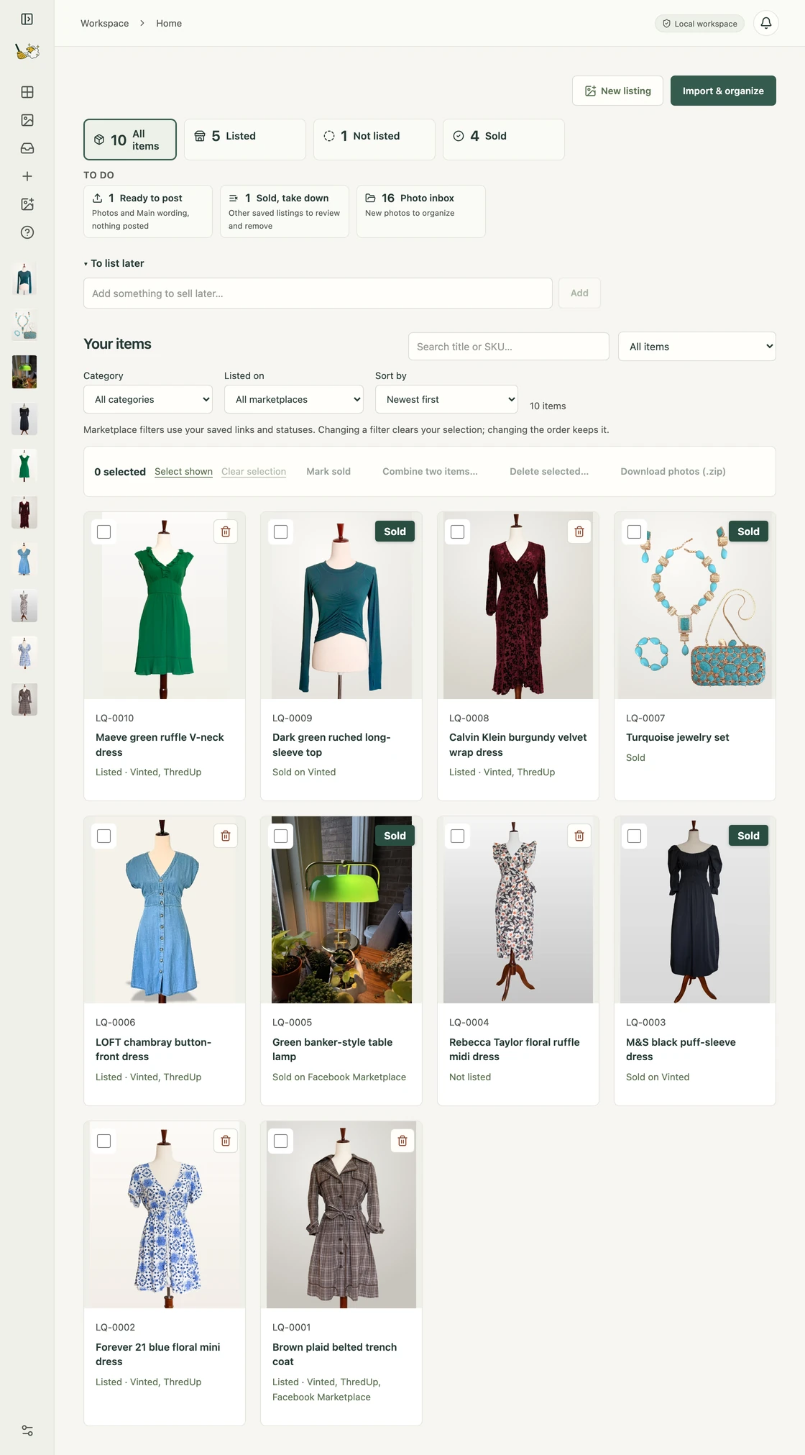This screenshot has height=1455, width=805.
Task: Open the Newest first sort dropdown
Action: coord(446,399)
